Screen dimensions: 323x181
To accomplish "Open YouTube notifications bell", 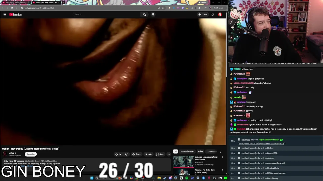I will pyautogui.click(x=212, y=14).
